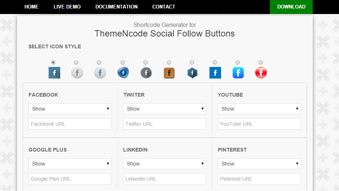
Task: Click the wooden-style Facebook icon
Action: point(169,73)
